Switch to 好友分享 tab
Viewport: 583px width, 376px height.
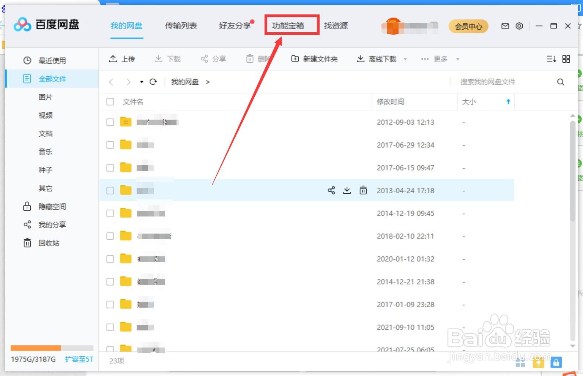pyautogui.click(x=235, y=26)
